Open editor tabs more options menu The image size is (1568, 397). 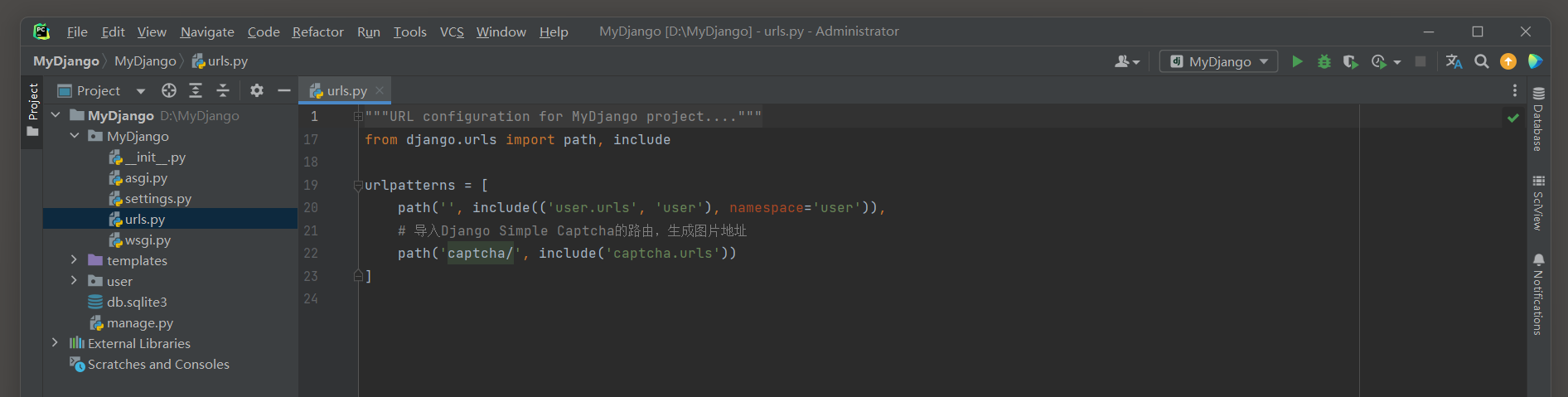(1515, 90)
